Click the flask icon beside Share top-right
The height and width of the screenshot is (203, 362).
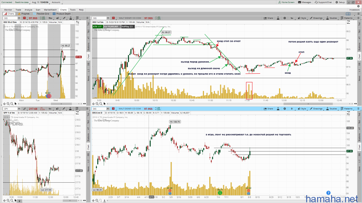click(x=278, y=18)
